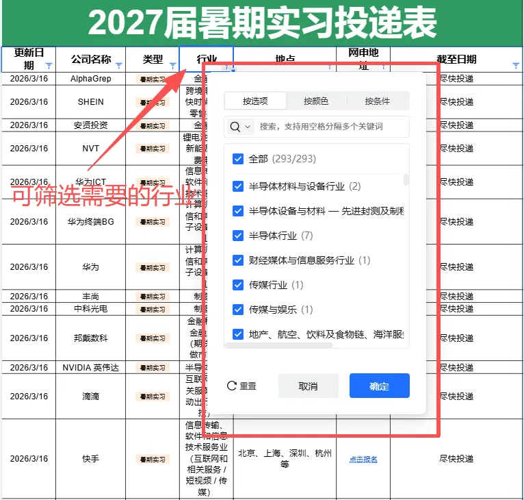The image size is (524, 500).
Task: Click the 重置 reset icon
Action: point(232,386)
